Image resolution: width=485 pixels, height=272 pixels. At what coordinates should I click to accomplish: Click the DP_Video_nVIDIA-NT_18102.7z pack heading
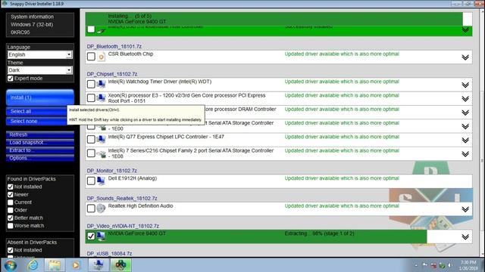point(123,226)
